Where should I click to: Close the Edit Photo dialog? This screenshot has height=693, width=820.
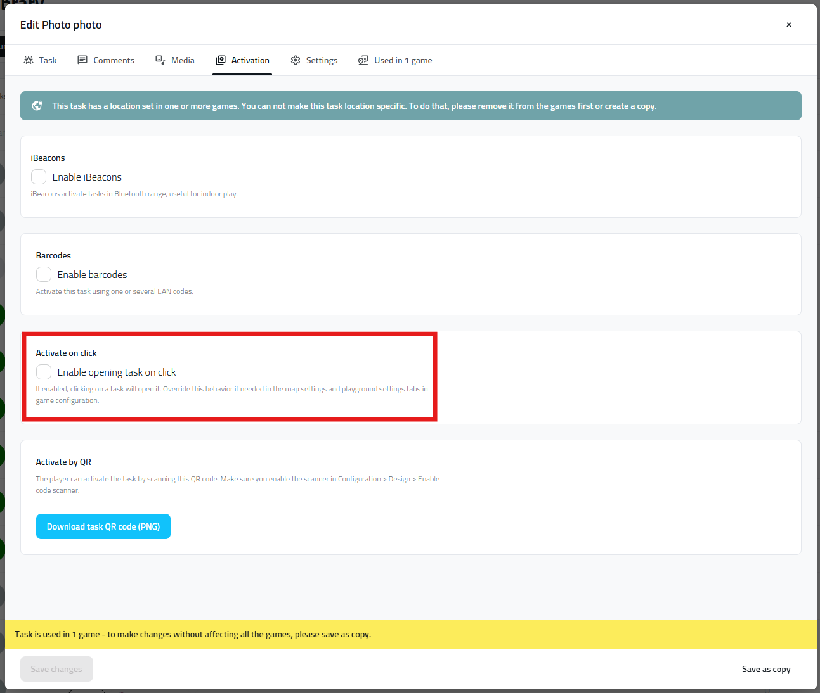tap(788, 25)
